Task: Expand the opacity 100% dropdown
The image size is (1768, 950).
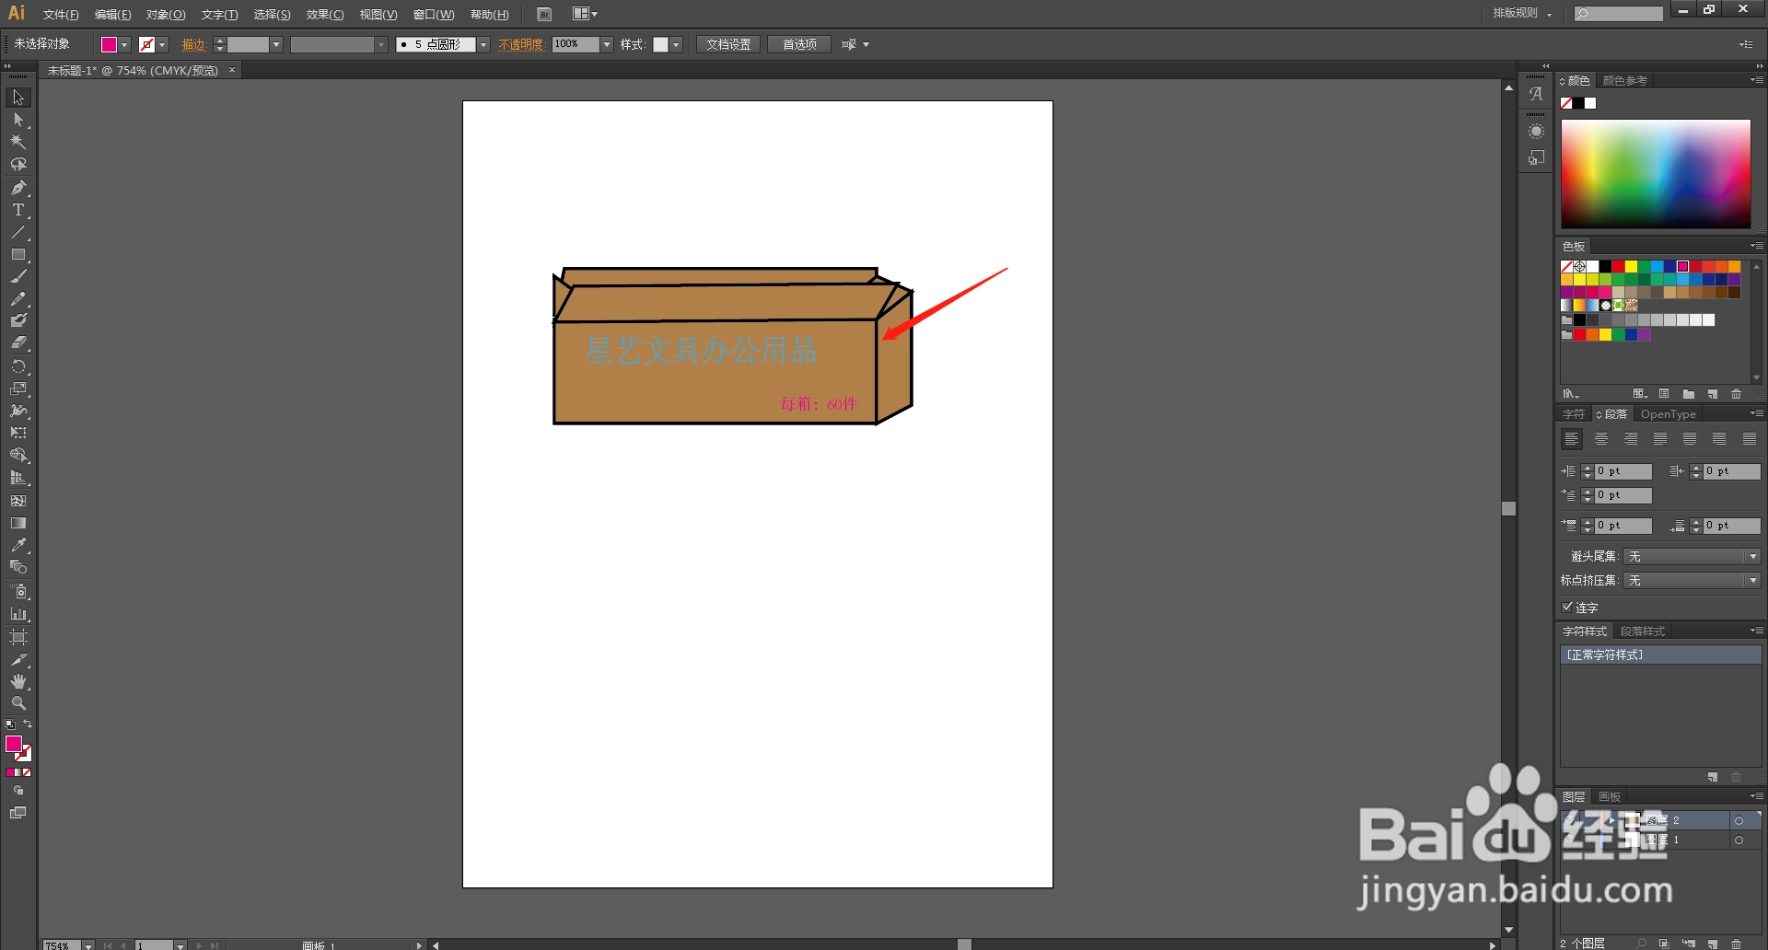Action: point(607,44)
